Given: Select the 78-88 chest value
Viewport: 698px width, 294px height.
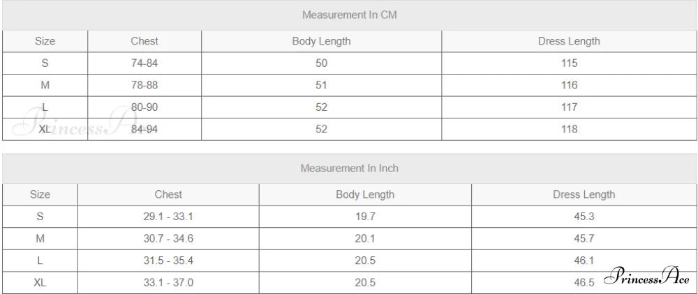Looking at the screenshot, I should [x=144, y=85].
